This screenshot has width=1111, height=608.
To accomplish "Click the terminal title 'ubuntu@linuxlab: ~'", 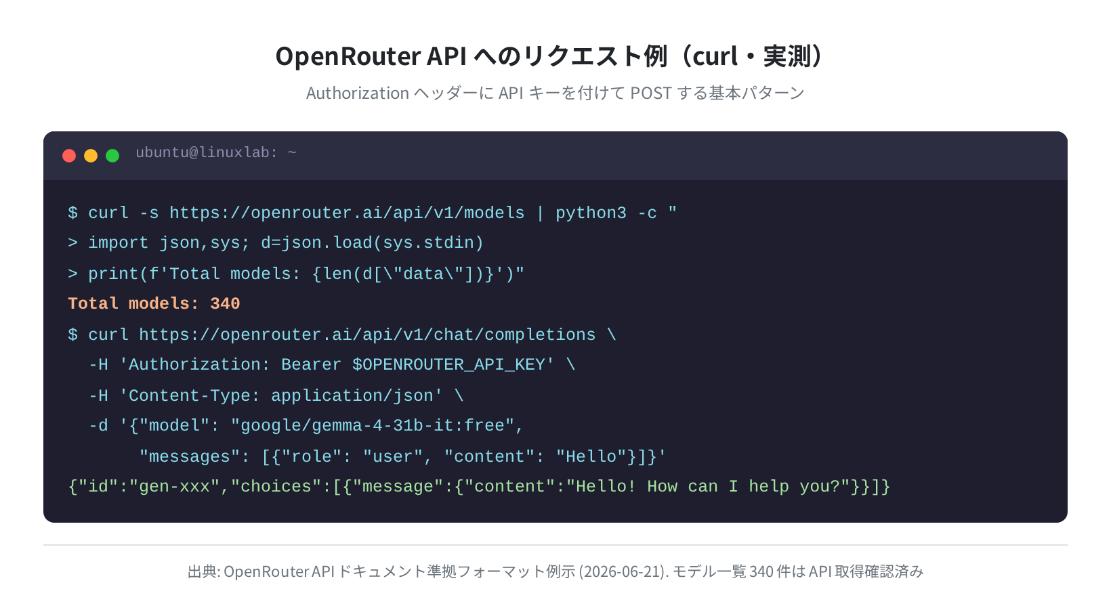I will coord(216,152).
